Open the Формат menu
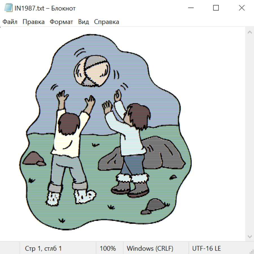 tap(61, 22)
